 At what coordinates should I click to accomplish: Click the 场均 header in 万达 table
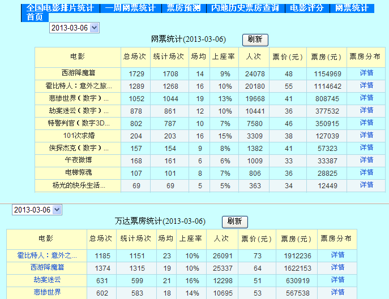pyautogui.click(x=166, y=239)
